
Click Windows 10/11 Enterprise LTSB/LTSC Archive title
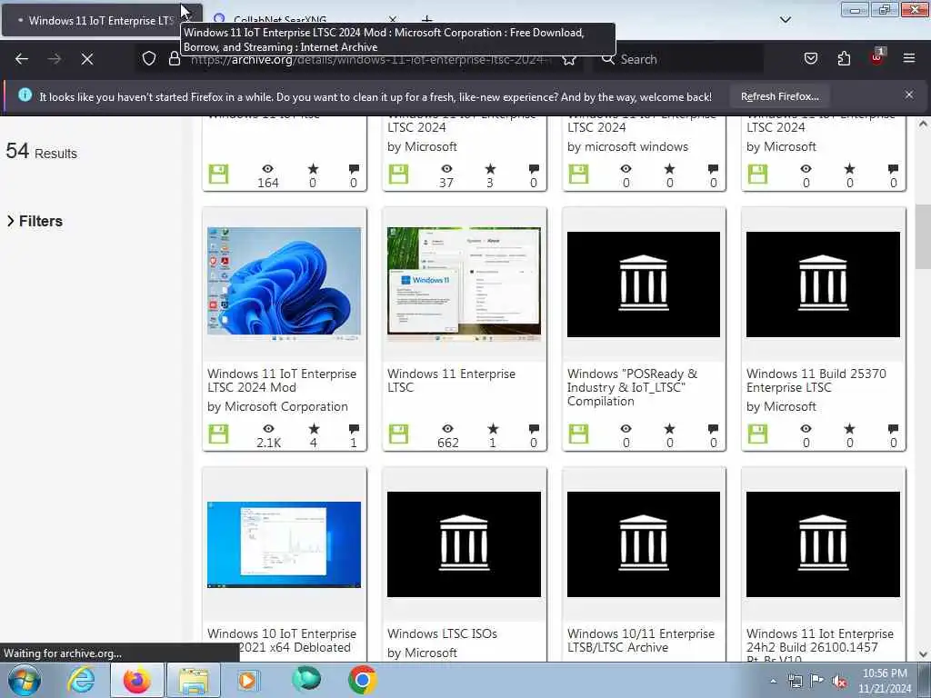point(641,641)
